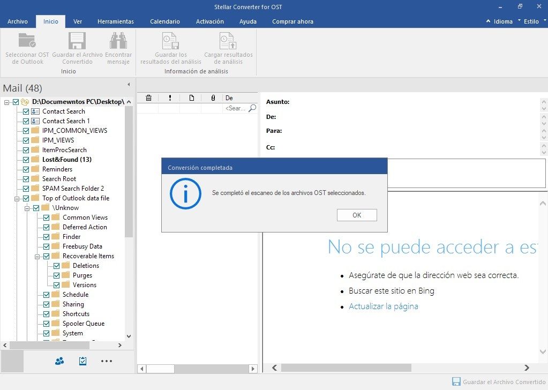This screenshot has height=390, width=548.
Task: Click the Reminders folder icon
Action: 35,169
